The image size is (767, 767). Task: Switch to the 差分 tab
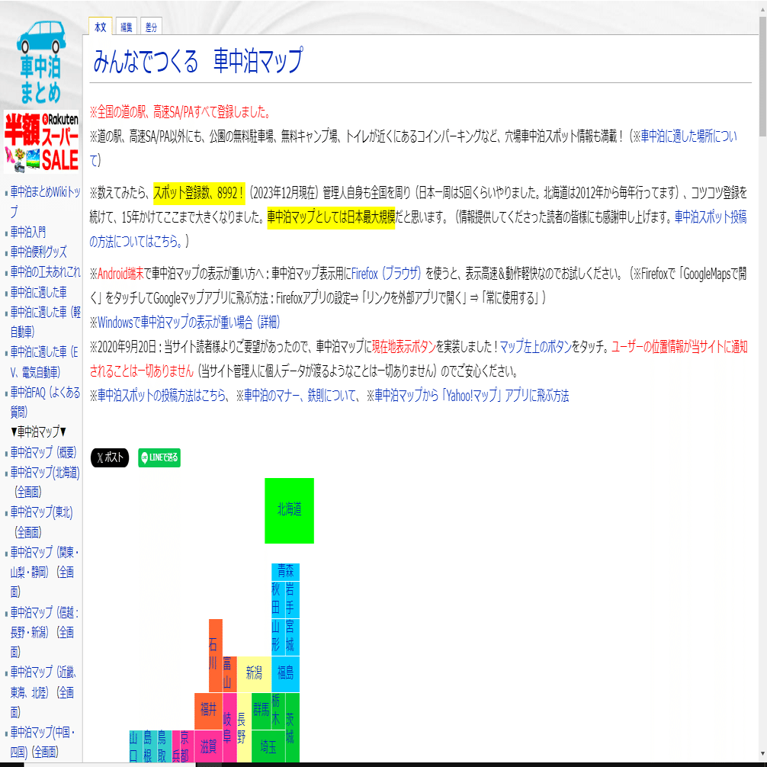[151, 27]
